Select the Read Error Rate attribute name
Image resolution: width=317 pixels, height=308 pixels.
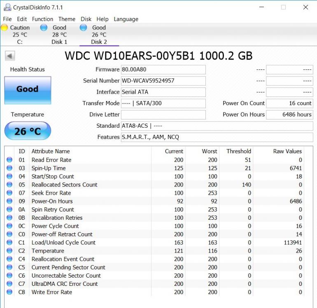coord(51,160)
